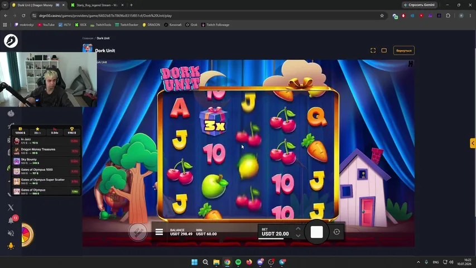
Task: Open the browser apps grid shortcut
Action: (5, 25)
